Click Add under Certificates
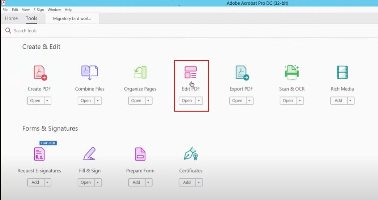 click(187, 182)
